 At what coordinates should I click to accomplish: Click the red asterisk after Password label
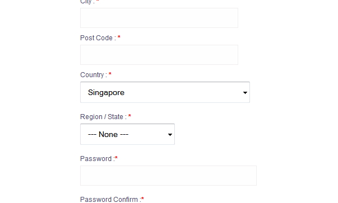tap(116, 158)
